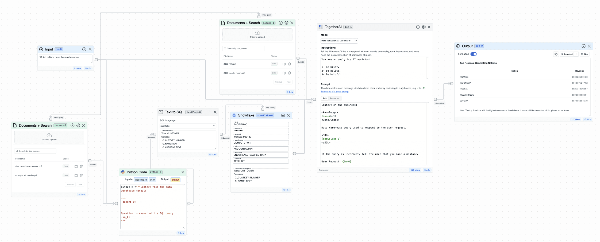The height and width of the screenshot is (242, 600).
Task: Go to Previous page in docemb-0 file list
Action: [70, 185]
